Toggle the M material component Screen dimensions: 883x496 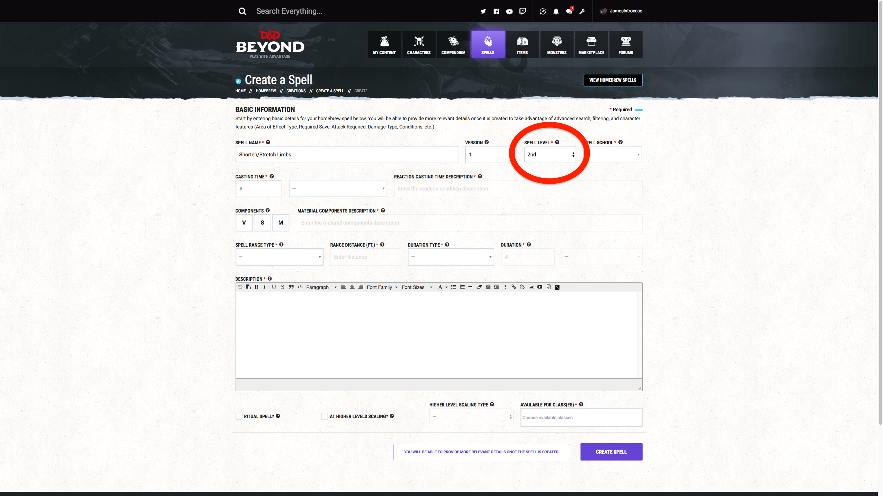point(280,223)
